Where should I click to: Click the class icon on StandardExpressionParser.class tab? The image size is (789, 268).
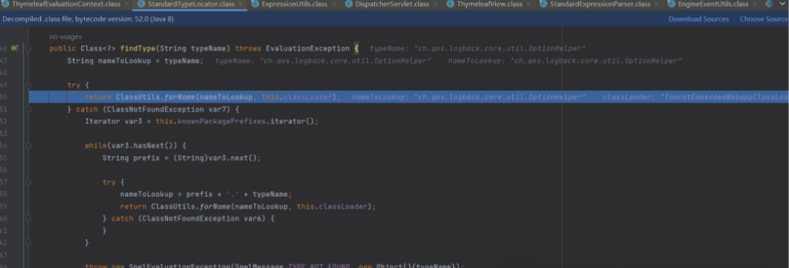pyautogui.click(x=543, y=4)
